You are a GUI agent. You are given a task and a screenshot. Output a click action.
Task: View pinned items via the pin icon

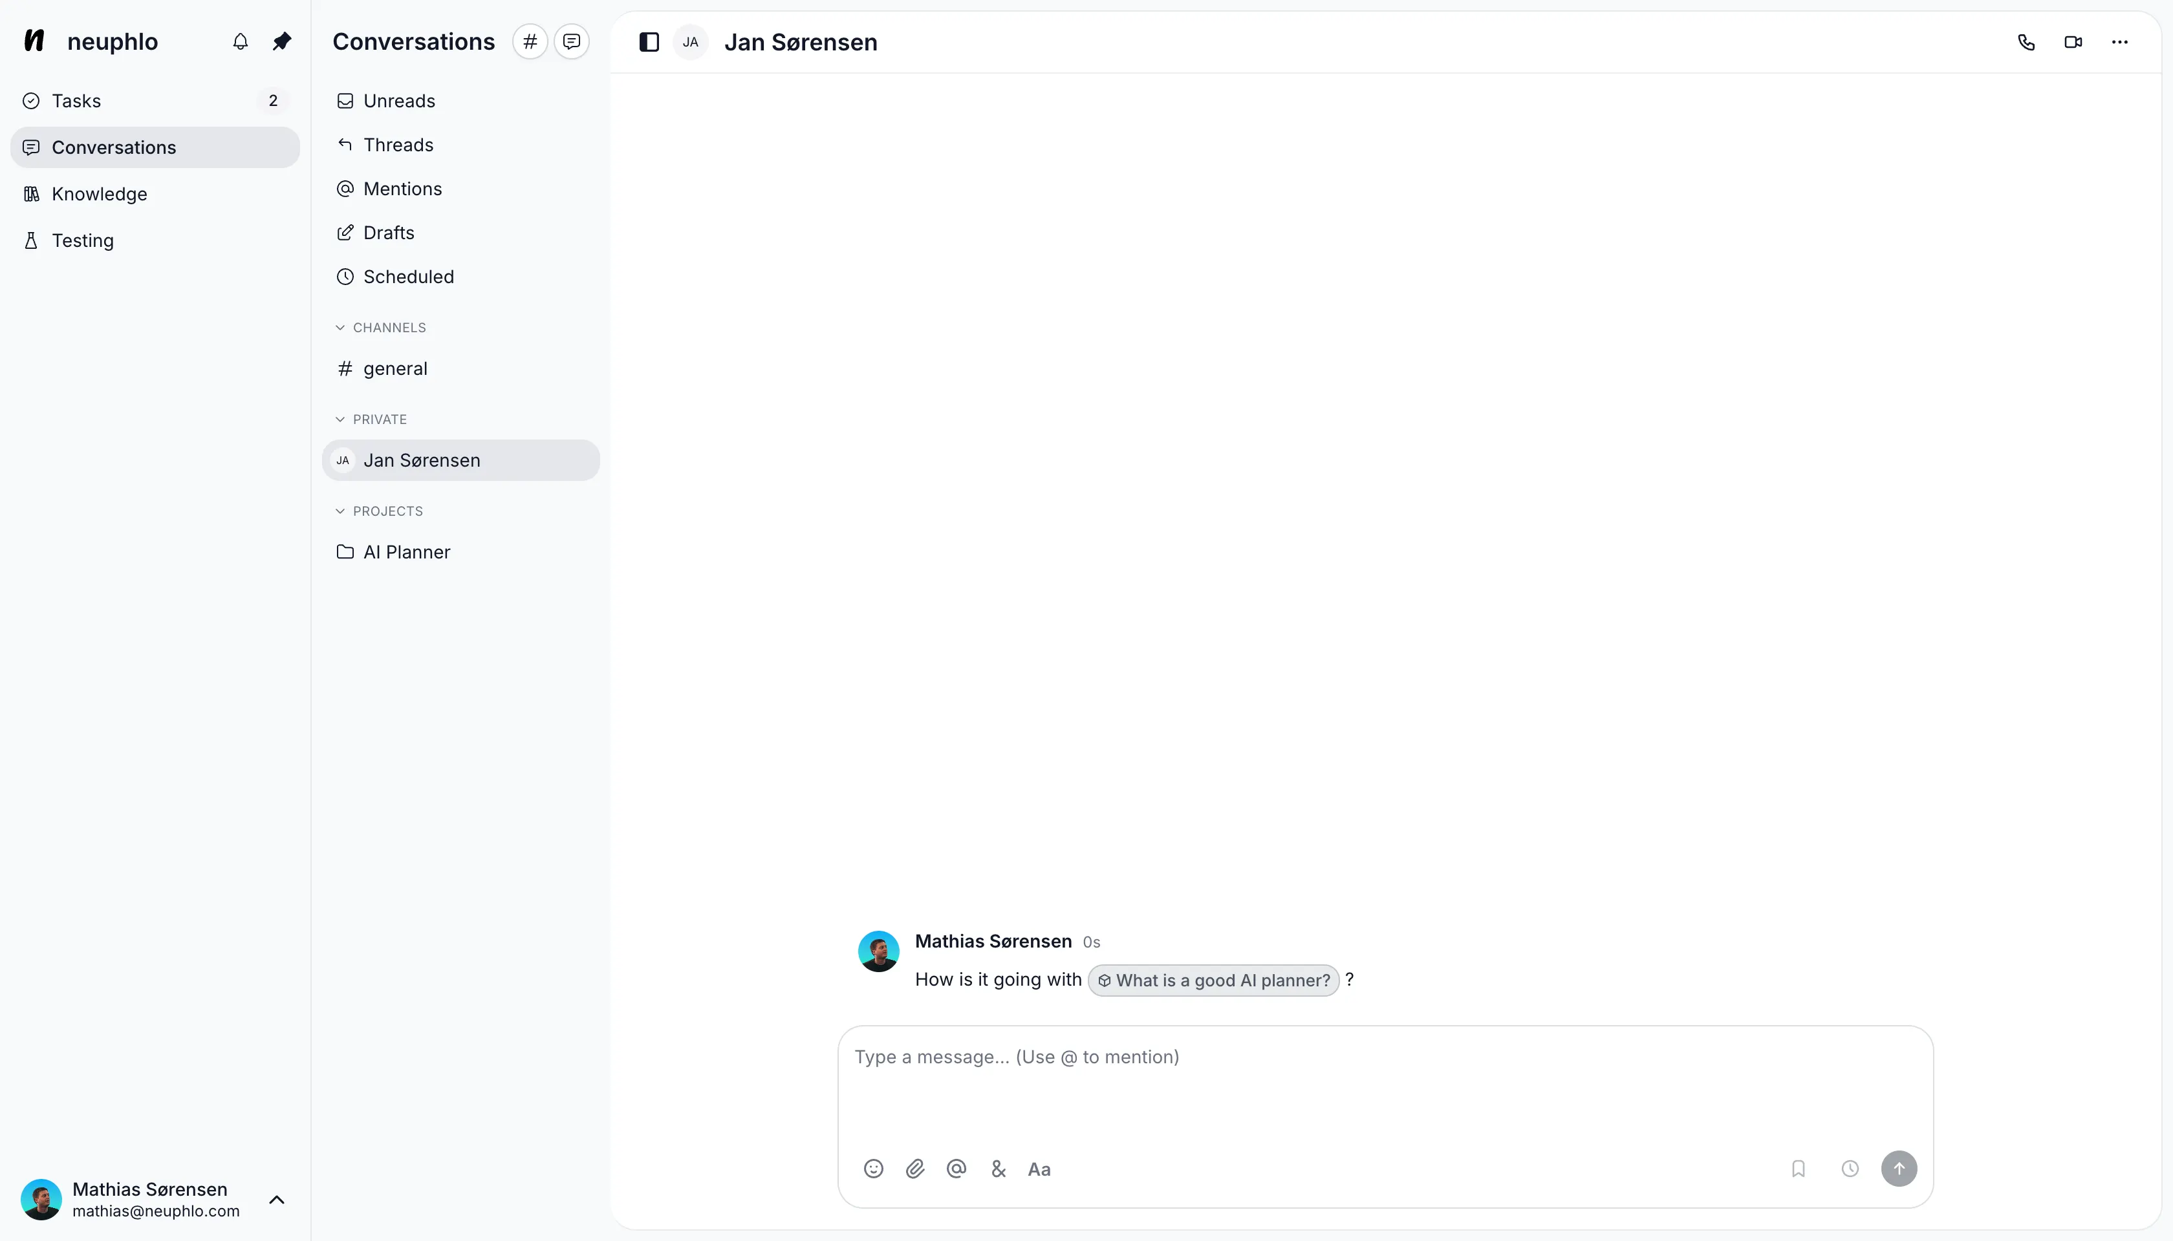(281, 41)
